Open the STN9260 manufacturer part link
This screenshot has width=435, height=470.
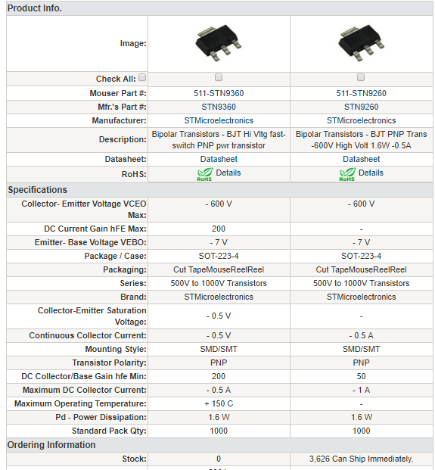pyautogui.click(x=362, y=107)
